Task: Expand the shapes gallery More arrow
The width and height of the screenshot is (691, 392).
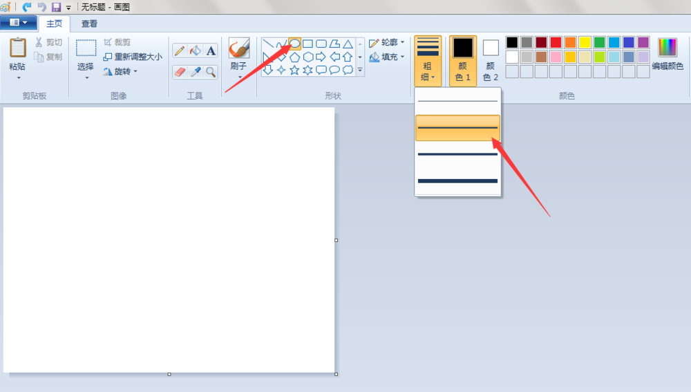Action: tap(360, 70)
